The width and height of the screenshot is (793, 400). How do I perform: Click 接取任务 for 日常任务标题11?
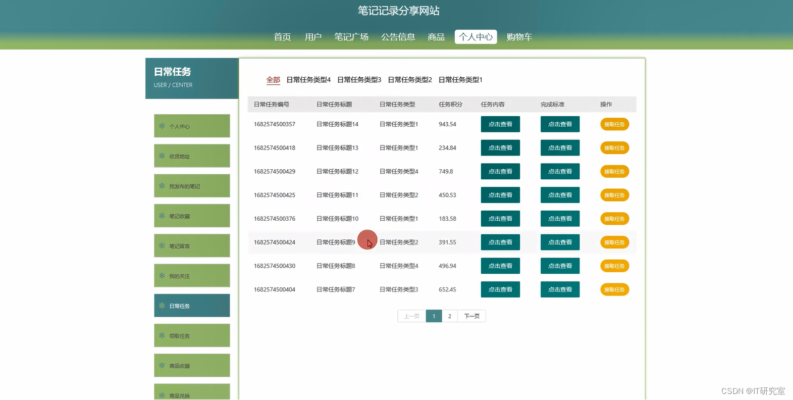[614, 195]
